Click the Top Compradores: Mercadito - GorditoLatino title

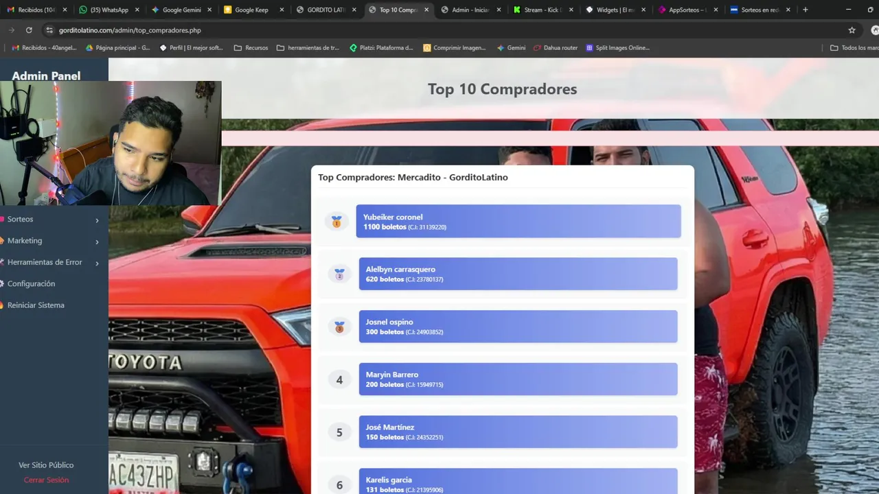413,177
